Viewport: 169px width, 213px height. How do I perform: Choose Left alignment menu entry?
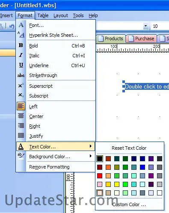[x=56, y=106]
